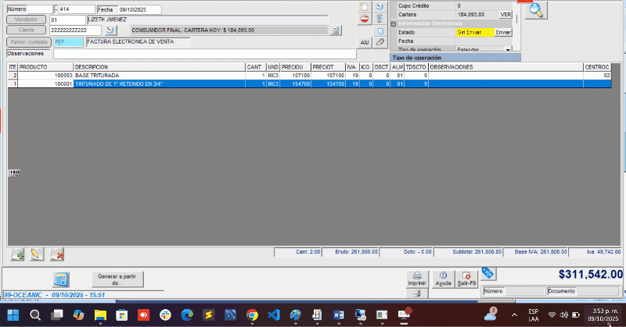Collapse the Información Electrónica section

(393, 23)
